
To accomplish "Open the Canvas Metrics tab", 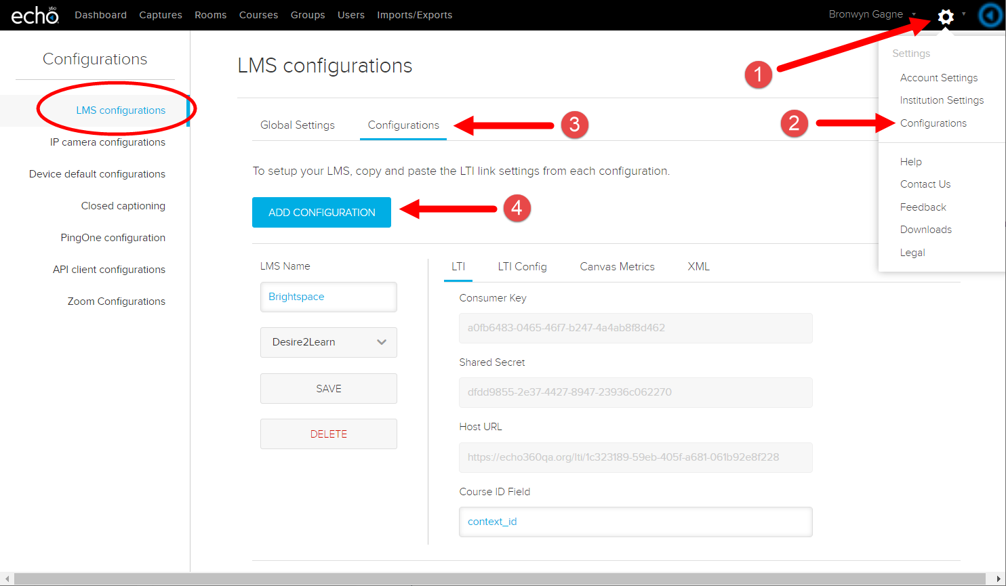I will point(617,267).
